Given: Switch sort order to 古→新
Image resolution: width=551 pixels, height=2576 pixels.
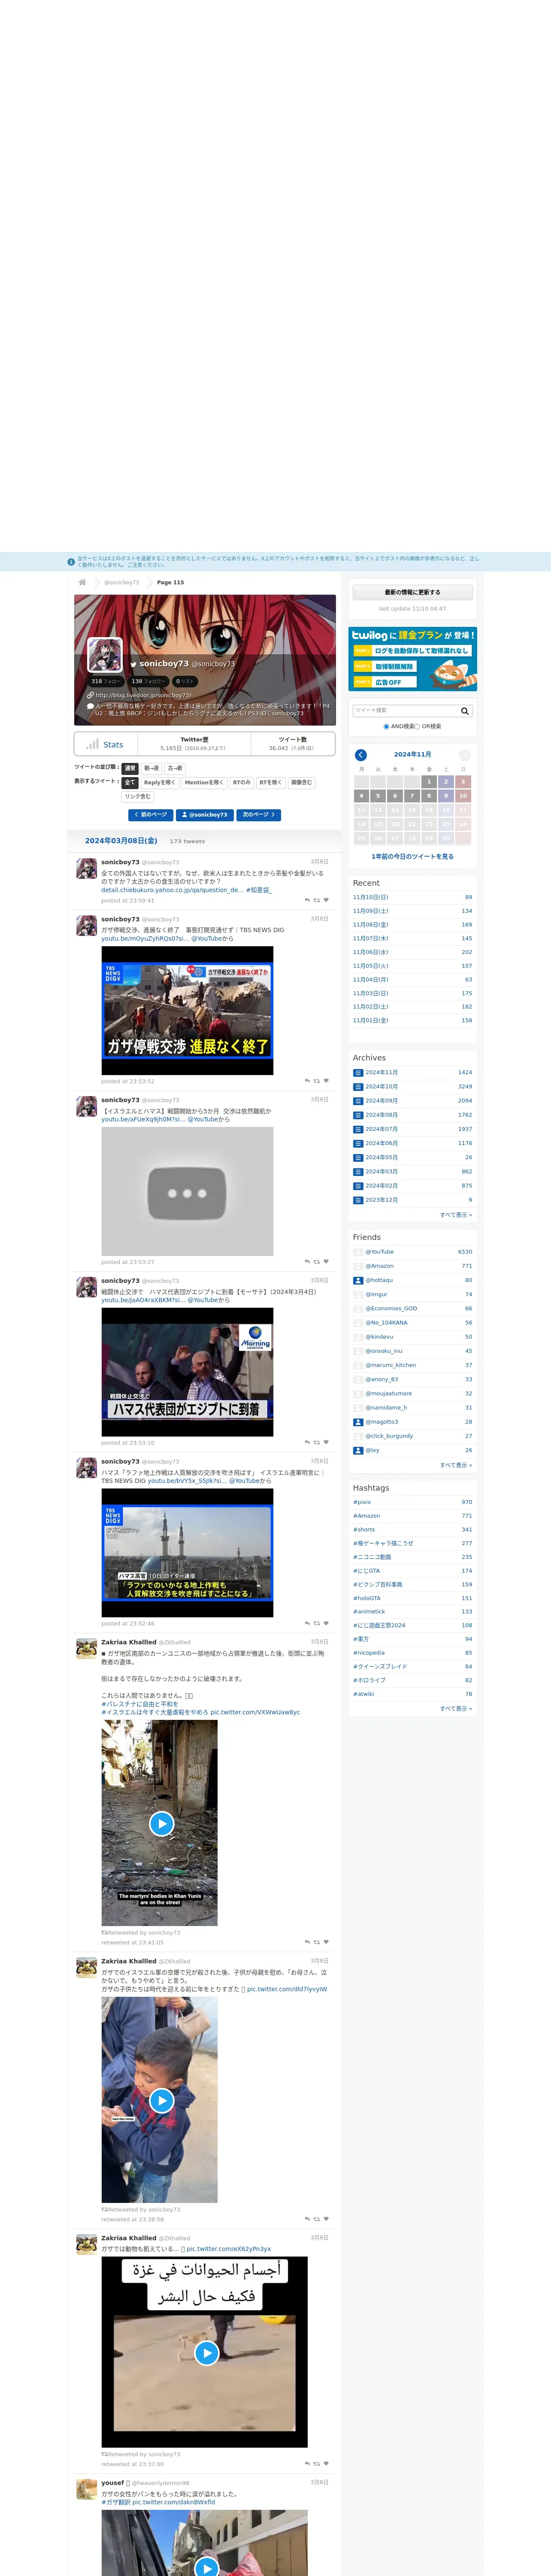Looking at the screenshot, I should [x=175, y=768].
